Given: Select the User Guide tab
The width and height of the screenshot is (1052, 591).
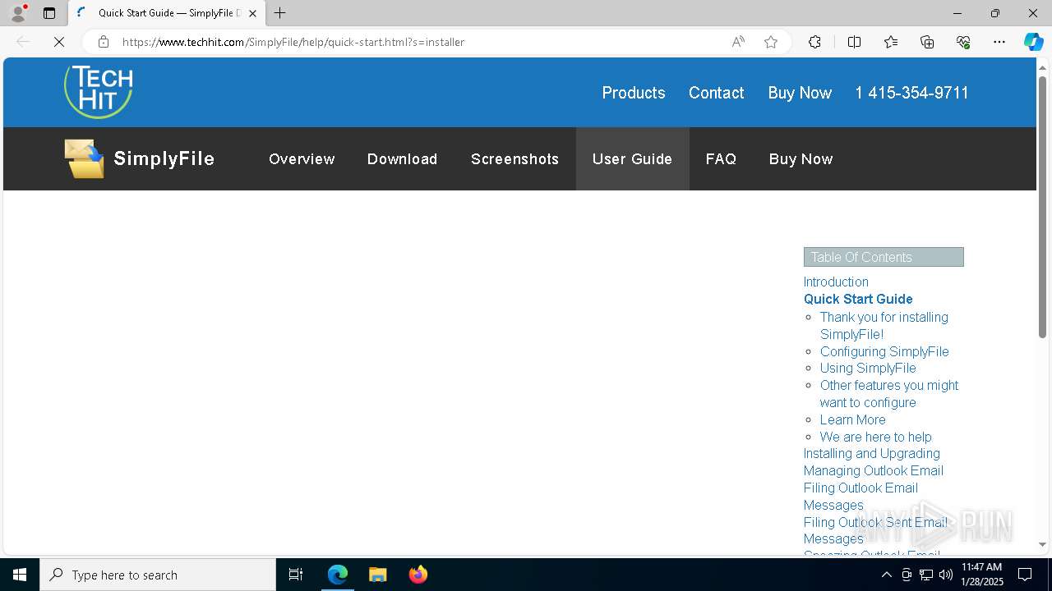Looking at the screenshot, I should pos(632,159).
